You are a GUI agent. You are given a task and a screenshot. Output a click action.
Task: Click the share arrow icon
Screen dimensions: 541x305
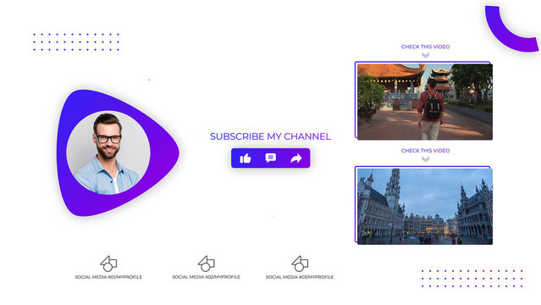pos(296,158)
